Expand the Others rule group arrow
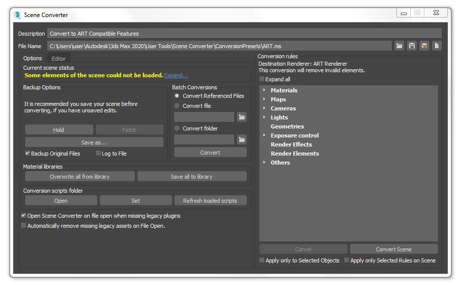Screen dimensions: 462x285 pos(264,162)
